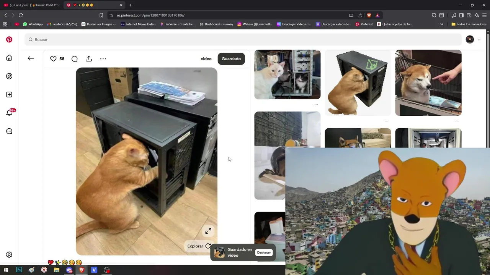This screenshot has height=275, width=490.
Task: Click the Brave Shields lion icon
Action: click(369, 15)
